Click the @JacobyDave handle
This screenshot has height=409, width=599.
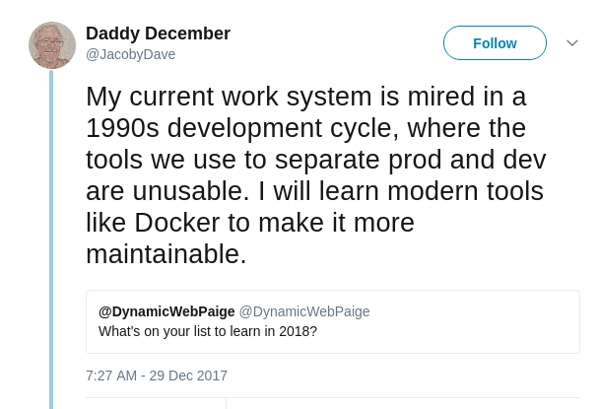click(130, 54)
